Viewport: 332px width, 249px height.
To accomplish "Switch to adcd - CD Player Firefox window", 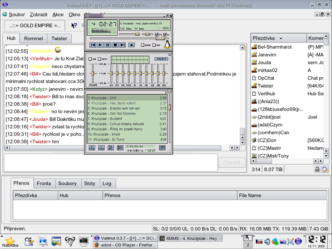I will click(x=125, y=245).
